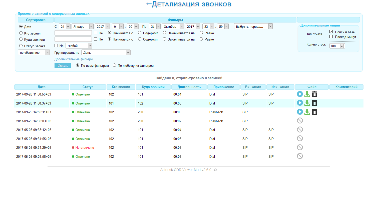
Task: Play recording of the 14:50:11 Playback call
Action: click(x=300, y=112)
